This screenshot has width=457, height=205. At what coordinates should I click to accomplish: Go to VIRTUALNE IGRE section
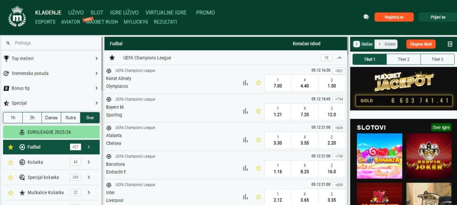(x=166, y=12)
